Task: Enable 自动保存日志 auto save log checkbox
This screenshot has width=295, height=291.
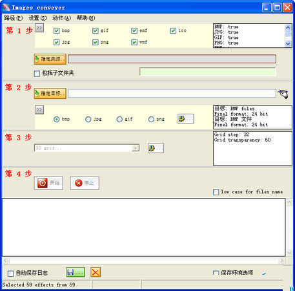Action: point(10,274)
